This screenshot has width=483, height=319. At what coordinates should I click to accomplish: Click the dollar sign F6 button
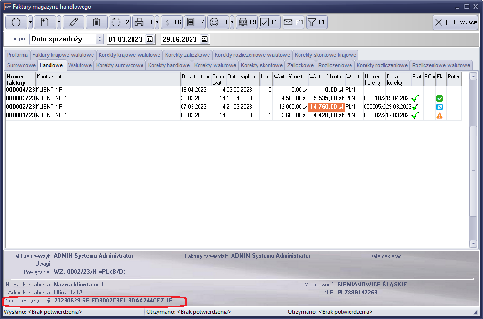172,22
